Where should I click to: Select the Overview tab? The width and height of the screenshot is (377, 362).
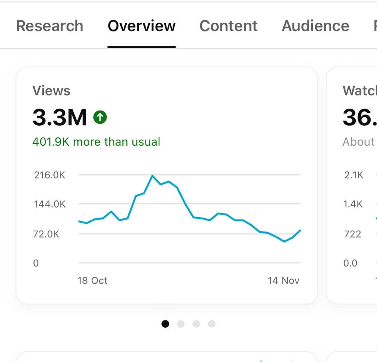click(141, 26)
